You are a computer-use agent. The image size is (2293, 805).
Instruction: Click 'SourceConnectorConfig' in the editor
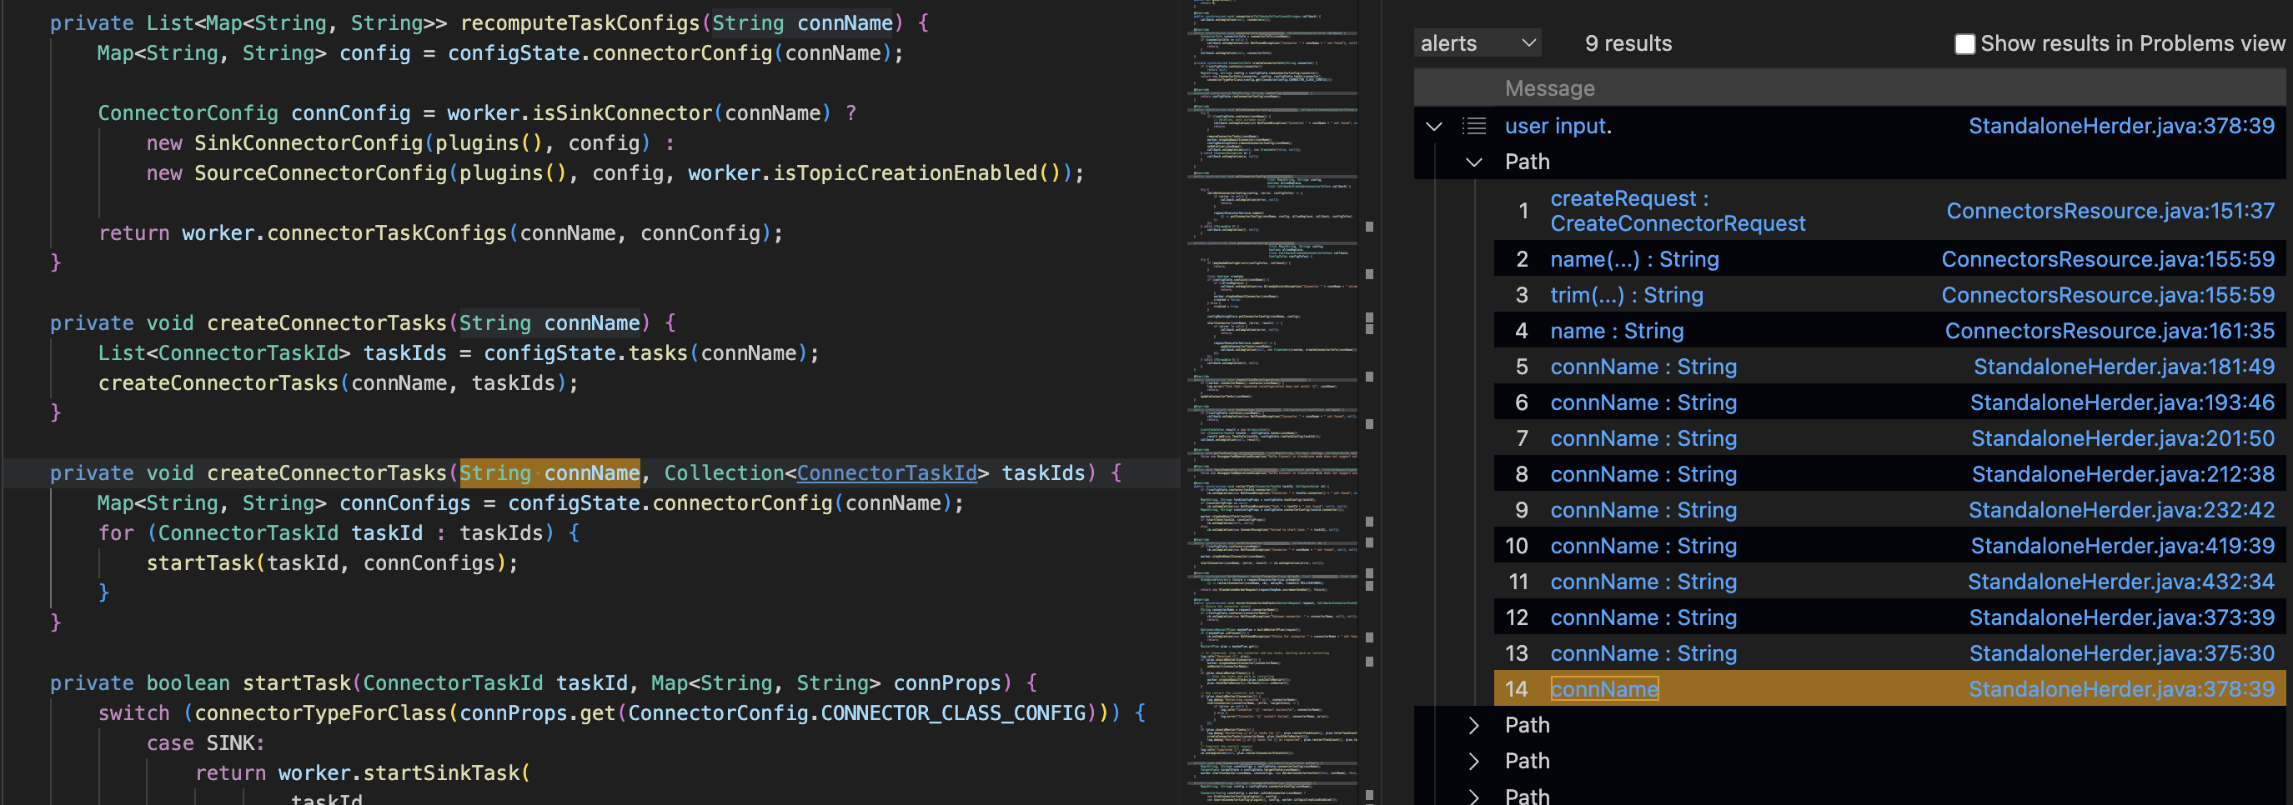[320, 173]
